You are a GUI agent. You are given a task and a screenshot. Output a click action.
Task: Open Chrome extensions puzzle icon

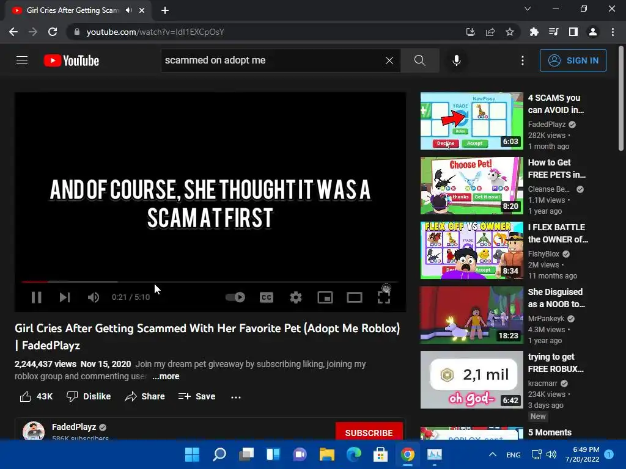click(x=534, y=32)
